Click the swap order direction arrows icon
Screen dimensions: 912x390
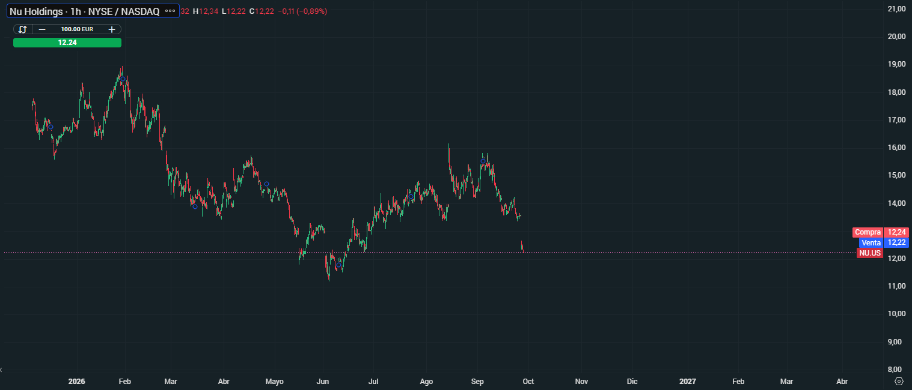(22, 29)
